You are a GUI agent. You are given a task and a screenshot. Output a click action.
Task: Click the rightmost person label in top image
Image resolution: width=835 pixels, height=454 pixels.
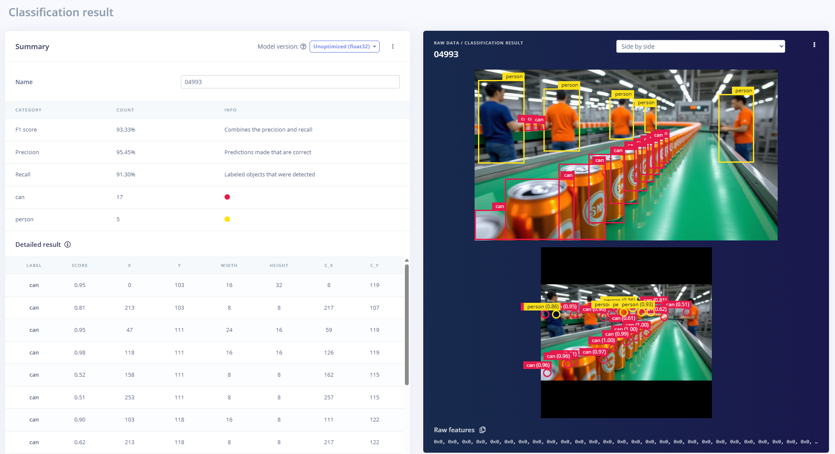[743, 91]
